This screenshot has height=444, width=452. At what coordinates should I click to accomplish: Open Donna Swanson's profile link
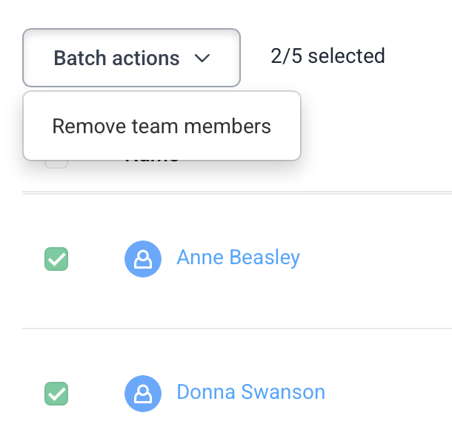pyautogui.click(x=250, y=392)
